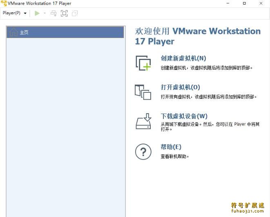Click the download virtual appliance icon
270x217 pixels.
[143, 121]
